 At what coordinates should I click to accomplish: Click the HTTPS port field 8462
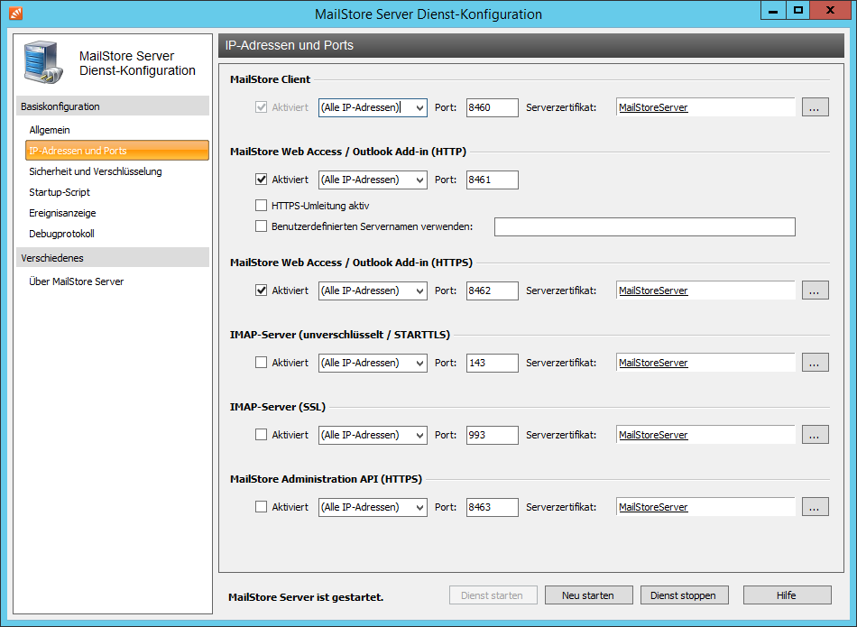[x=492, y=290]
